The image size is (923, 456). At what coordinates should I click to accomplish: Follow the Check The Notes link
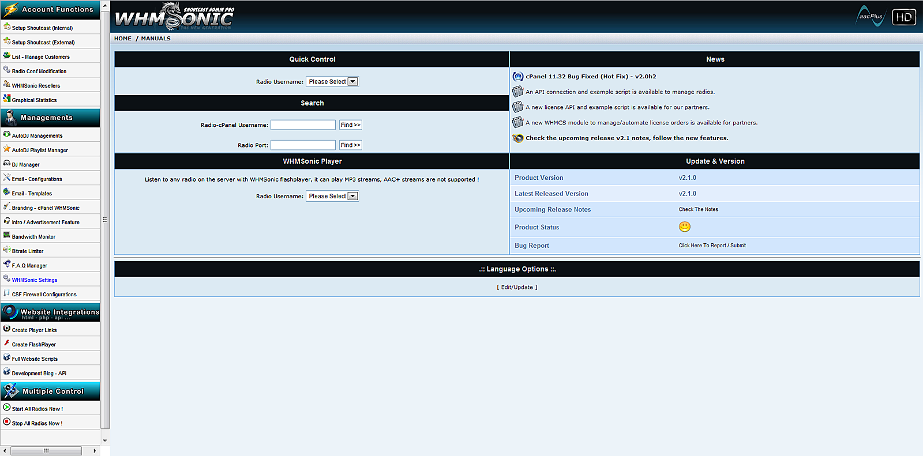pyautogui.click(x=698, y=210)
